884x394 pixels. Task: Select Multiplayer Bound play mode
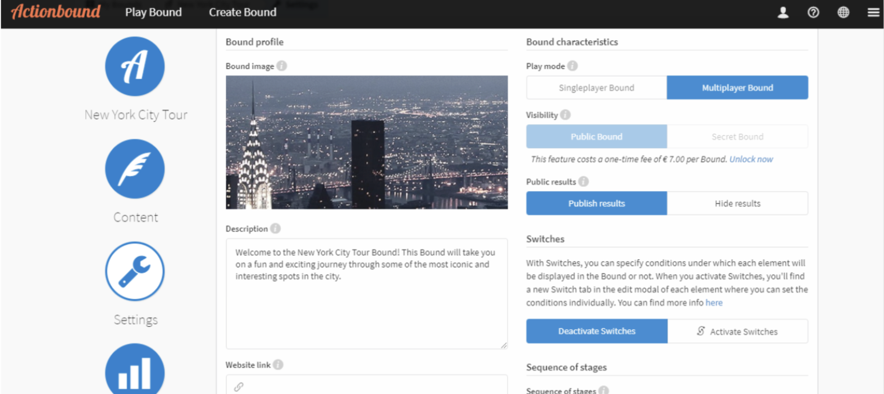coord(737,88)
